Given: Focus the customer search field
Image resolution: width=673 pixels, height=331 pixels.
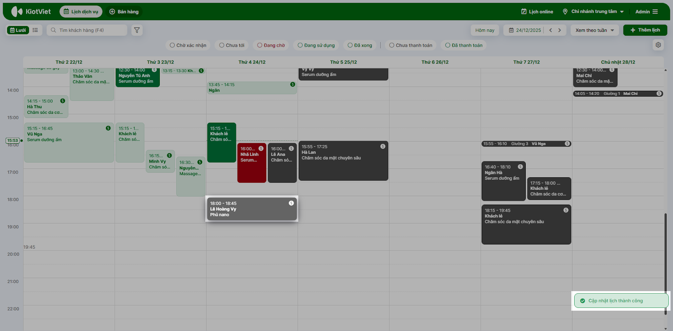Looking at the screenshot, I should pos(87,30).
